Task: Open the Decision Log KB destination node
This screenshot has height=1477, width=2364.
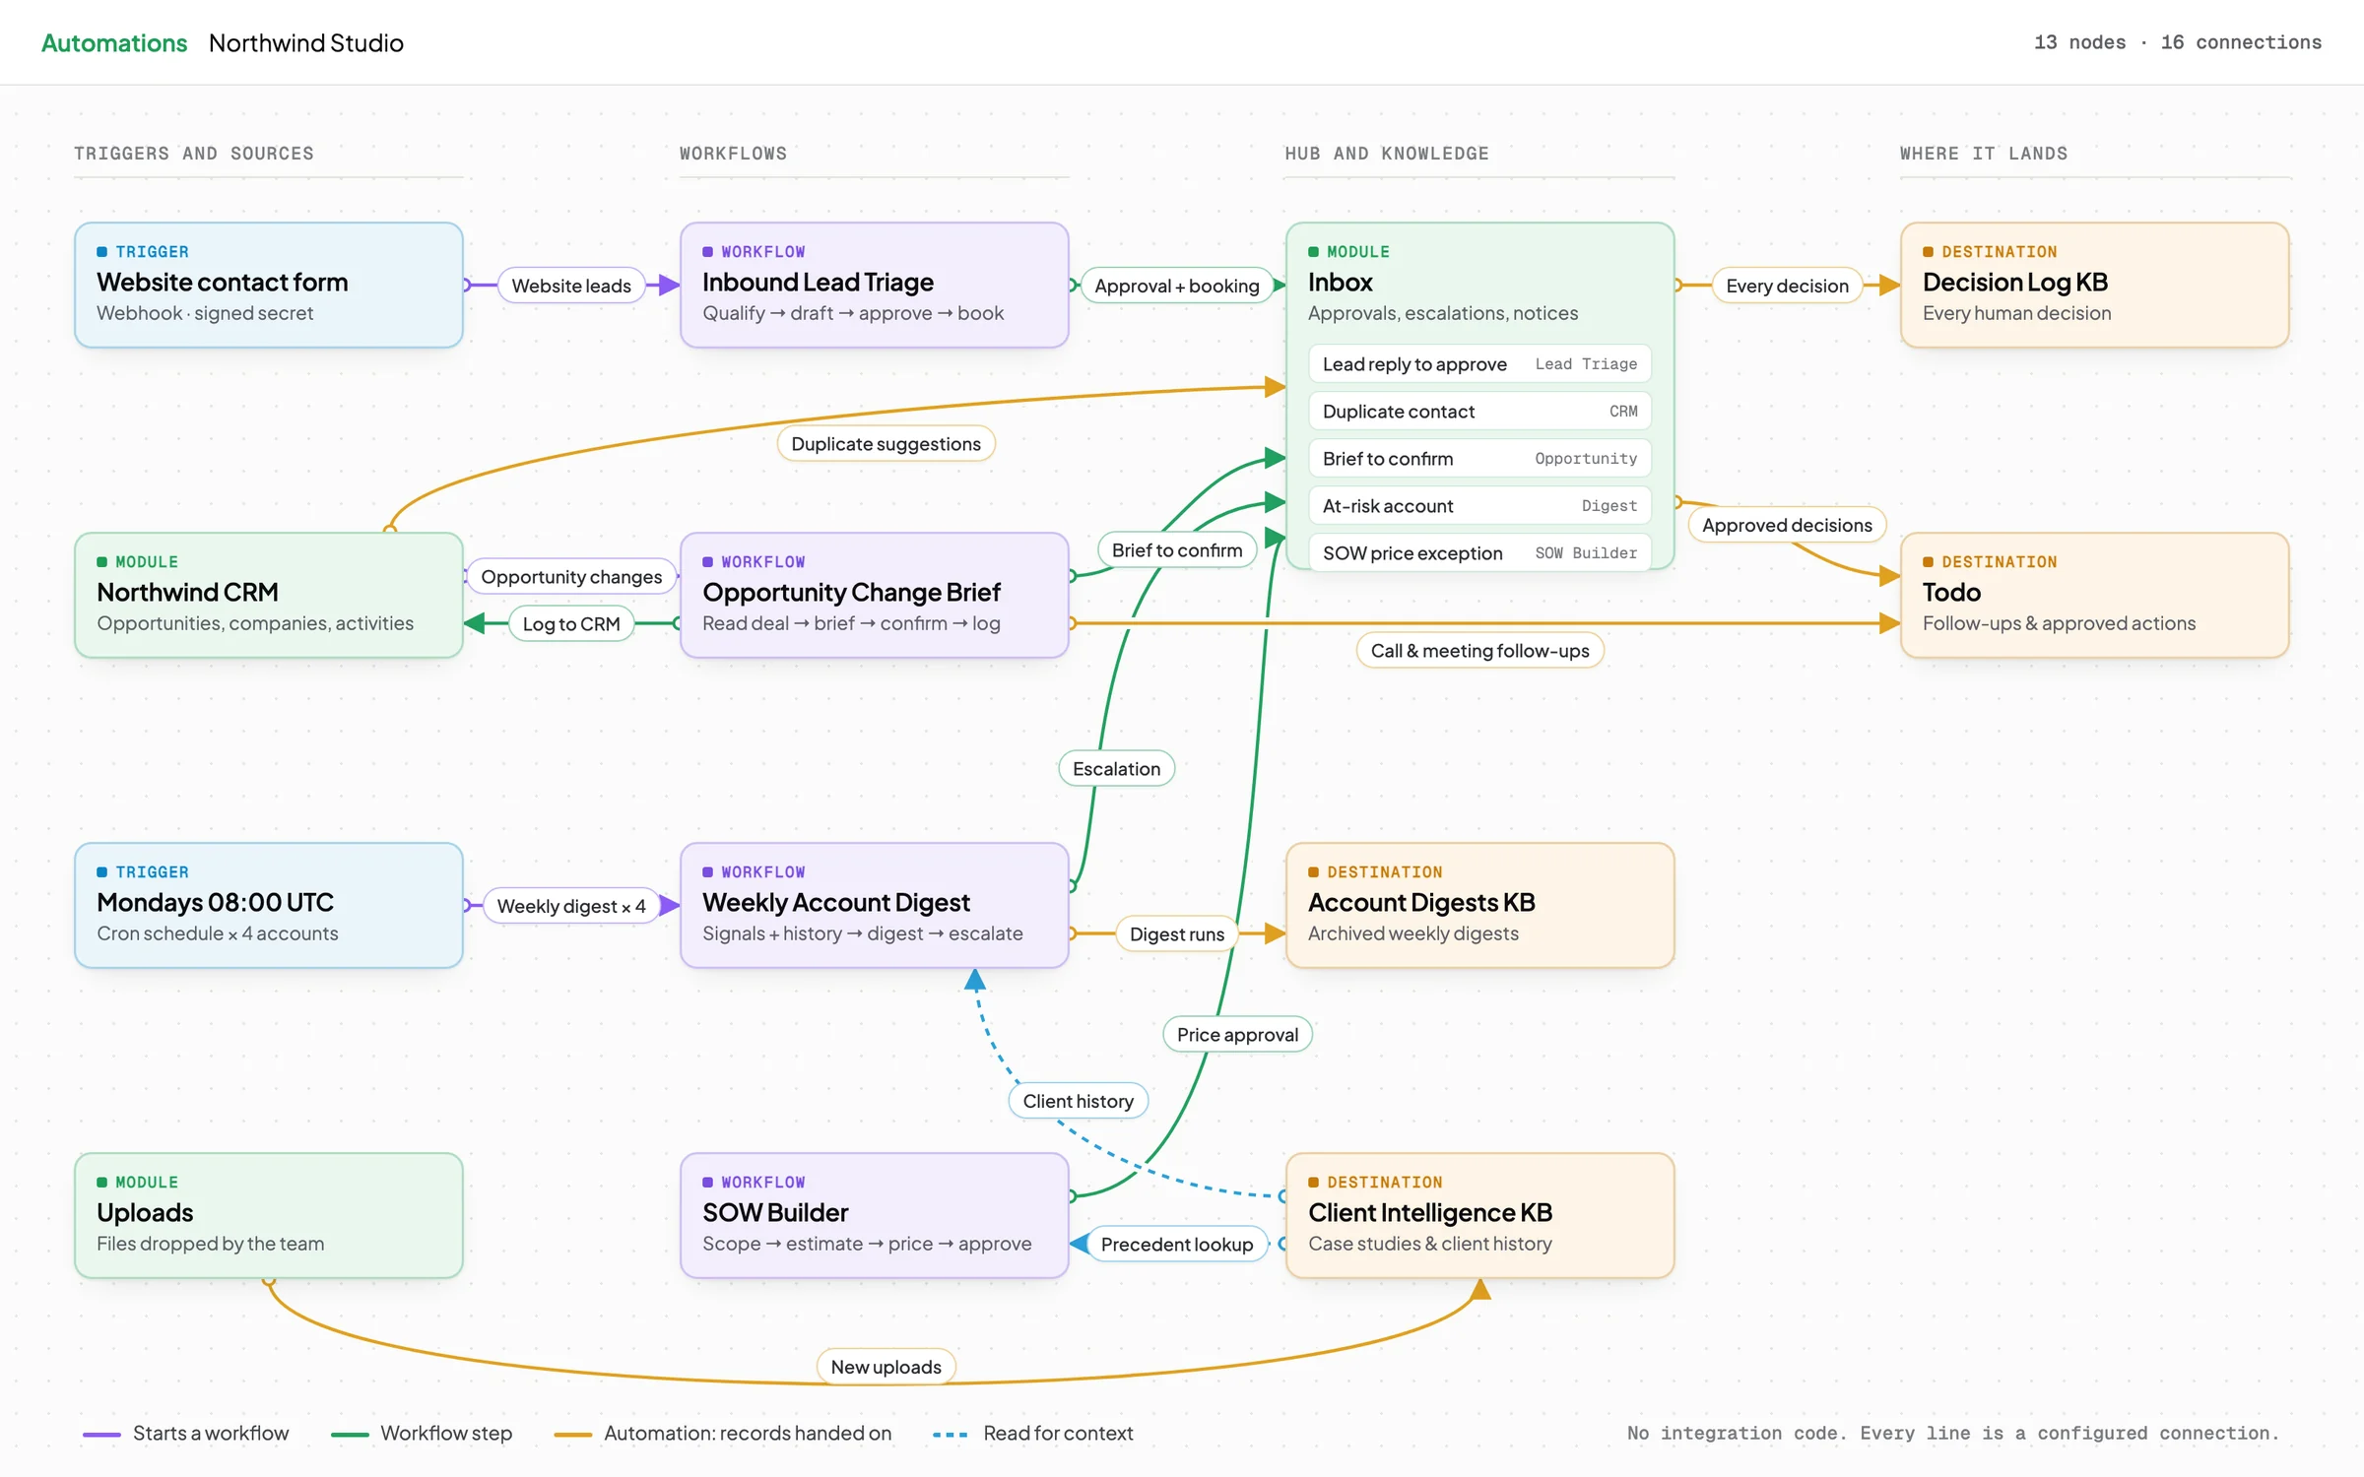Action: [x=2095, y=285]
